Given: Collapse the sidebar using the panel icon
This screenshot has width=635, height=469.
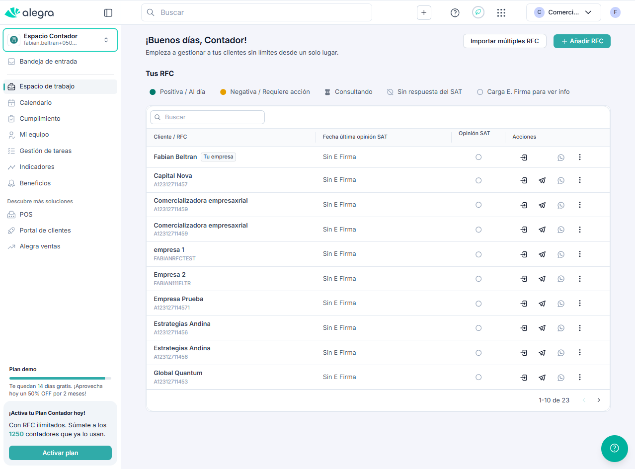Looking at the screenshot, I should (x=108, y=13).
